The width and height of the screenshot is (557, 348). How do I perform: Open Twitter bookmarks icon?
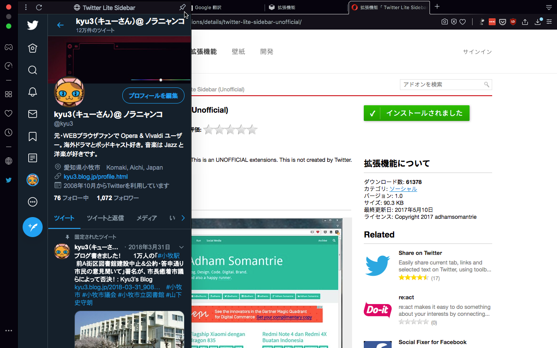33,136
